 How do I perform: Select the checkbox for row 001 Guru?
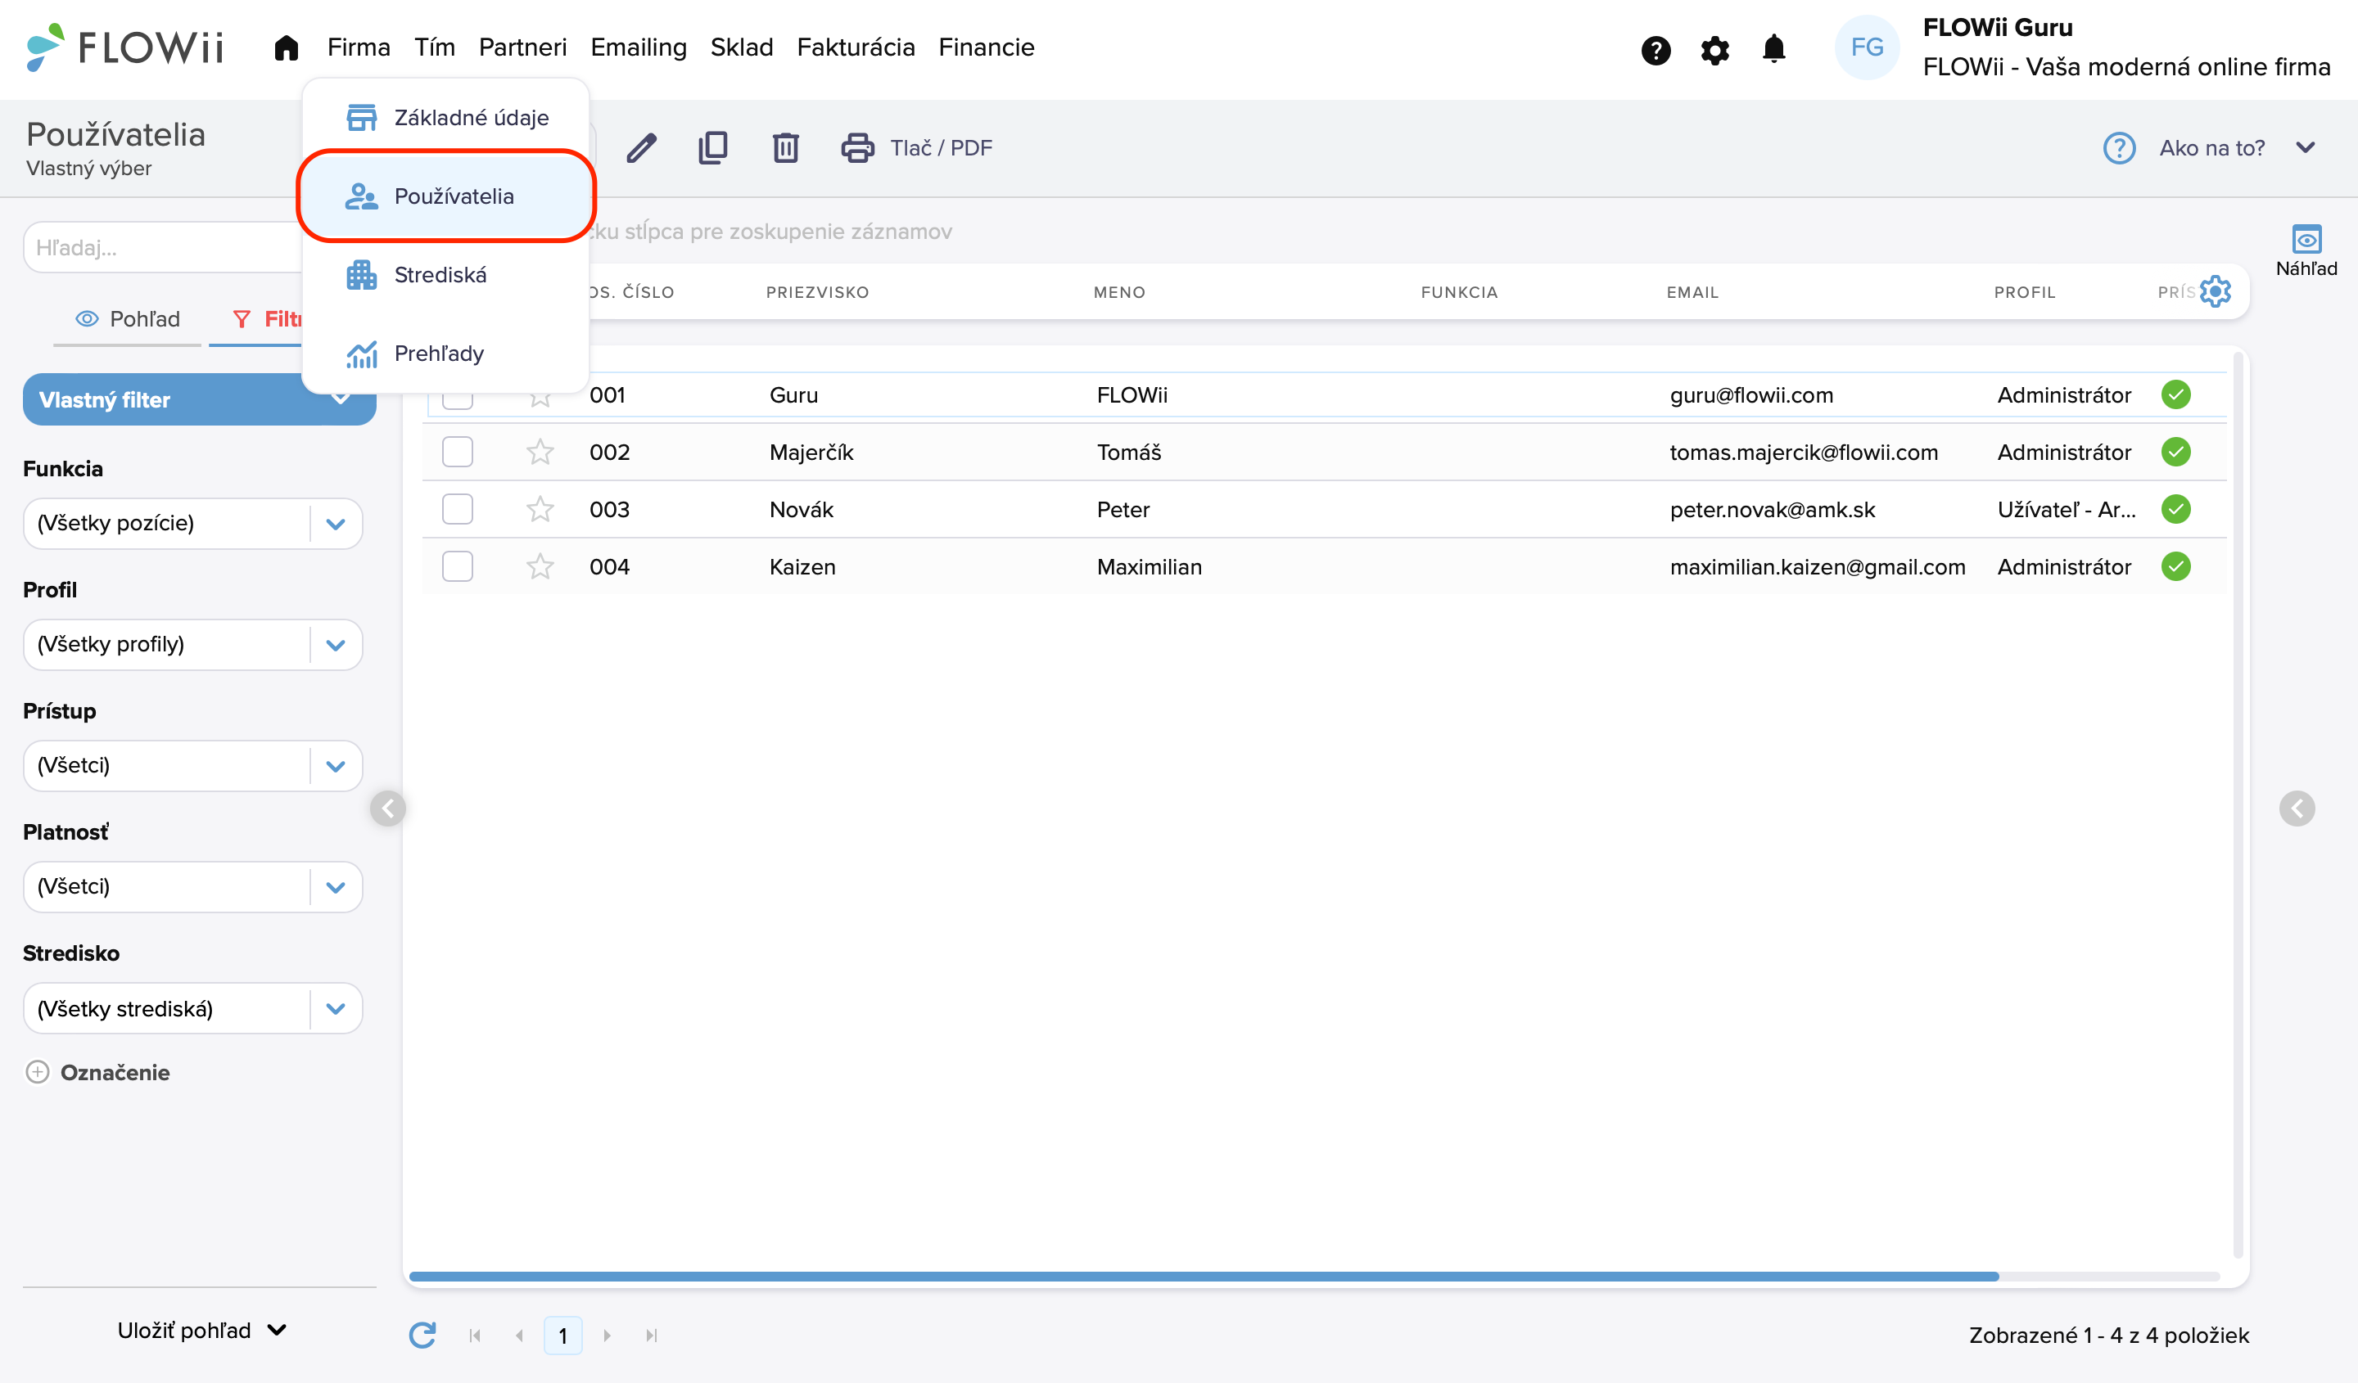(458, 400)
